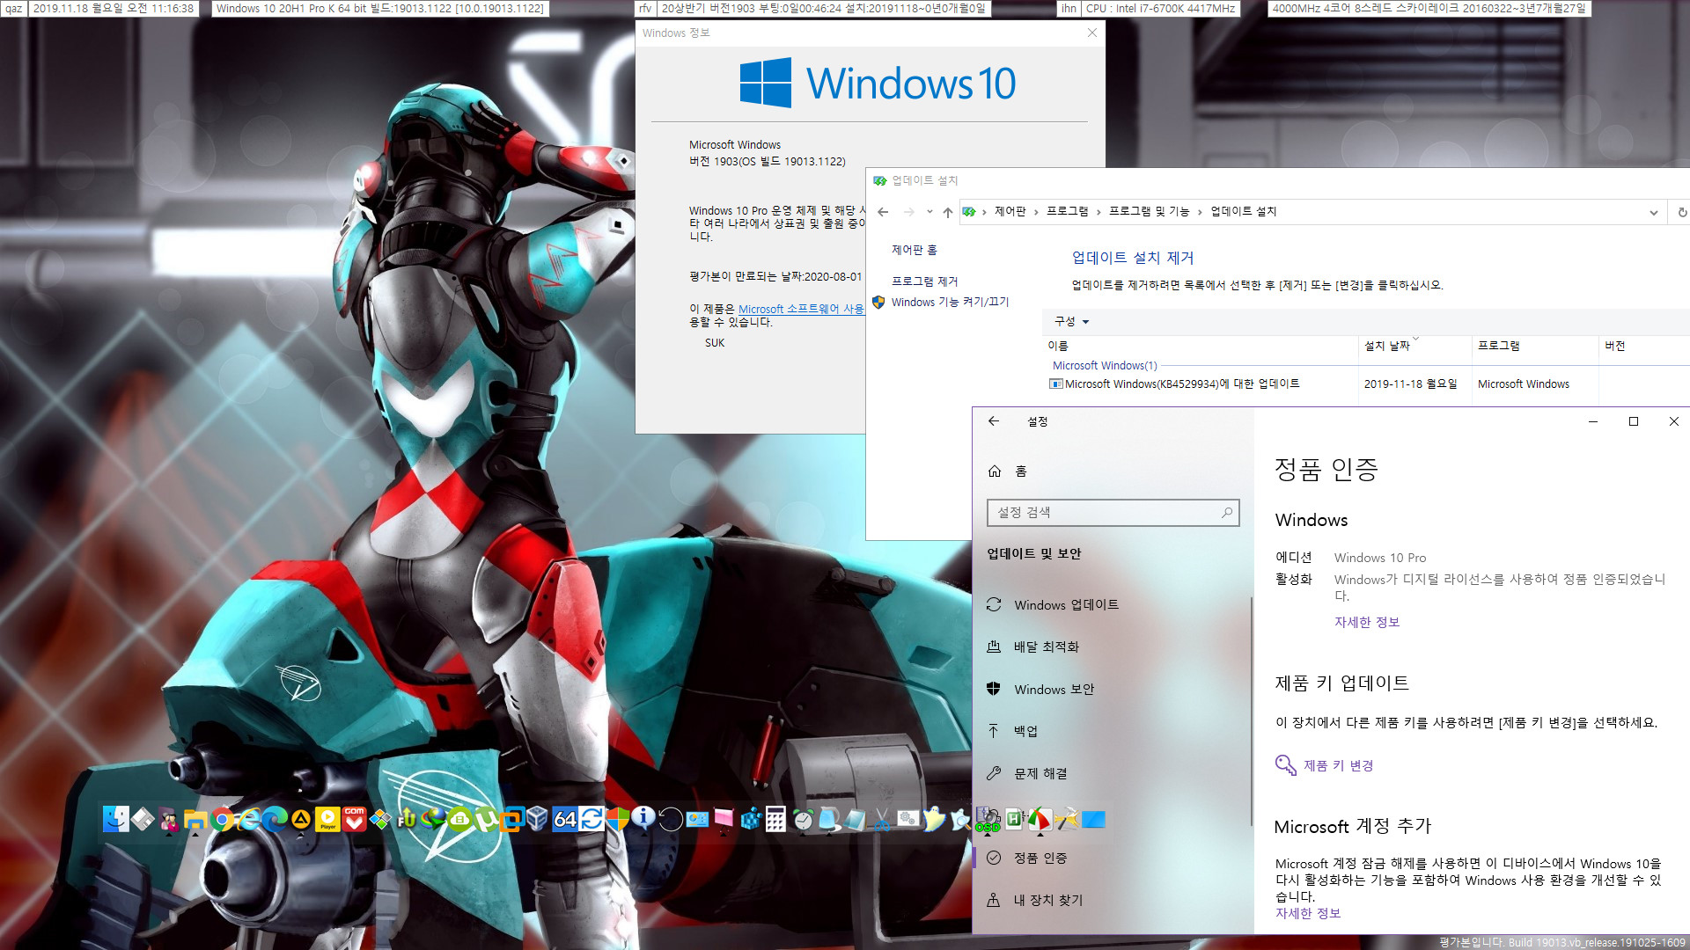Close the Windows 정보 dialog
1690x950 pixels.
click(x=1092, y=33)
